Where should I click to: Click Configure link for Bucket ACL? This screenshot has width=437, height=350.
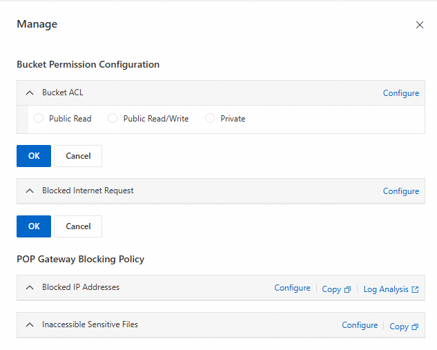coord(401,93)
